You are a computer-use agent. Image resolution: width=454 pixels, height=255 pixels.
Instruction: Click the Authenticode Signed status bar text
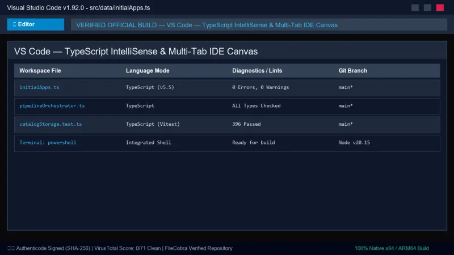tap(120, 248)
